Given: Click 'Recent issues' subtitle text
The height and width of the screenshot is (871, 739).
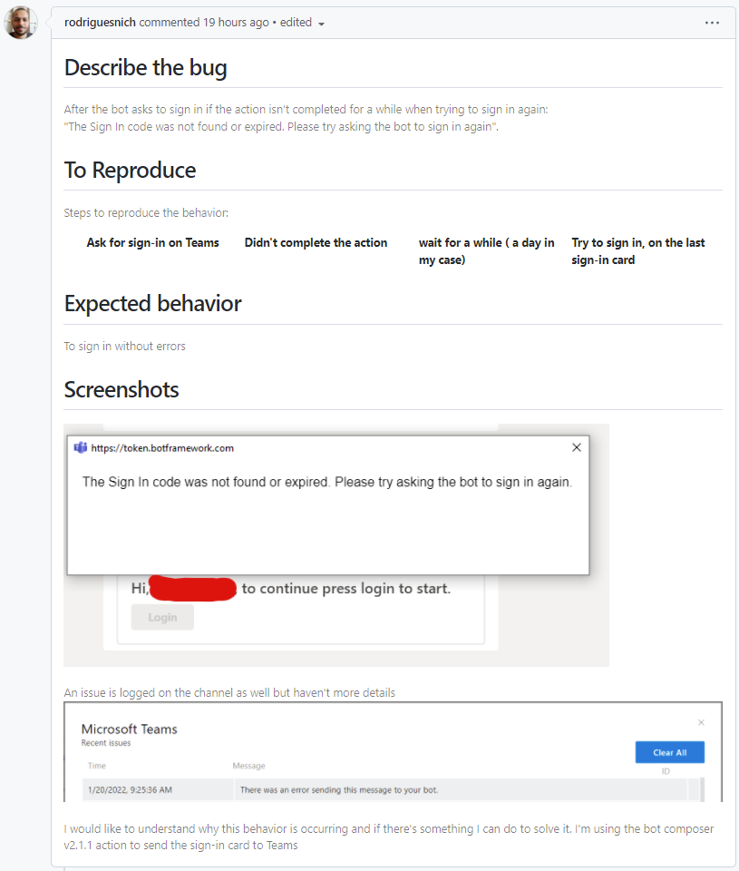Looking at the screenshot, I should coord(106,743).
